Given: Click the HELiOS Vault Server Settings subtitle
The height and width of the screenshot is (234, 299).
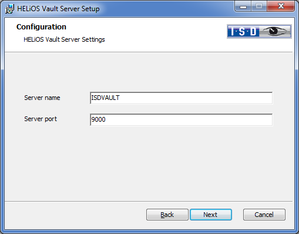Looking at the screenshot, I should click(x=64, y=39).
